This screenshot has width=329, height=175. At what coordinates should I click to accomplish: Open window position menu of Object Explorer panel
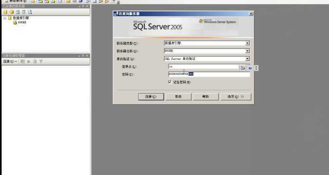[x=79, y=56]
